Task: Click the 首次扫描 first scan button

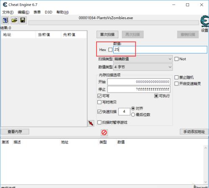Action: [x=107, y=34]
